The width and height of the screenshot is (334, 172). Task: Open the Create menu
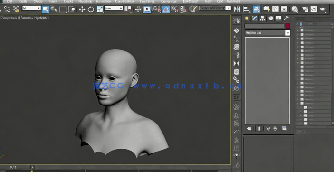coord(68,1)
